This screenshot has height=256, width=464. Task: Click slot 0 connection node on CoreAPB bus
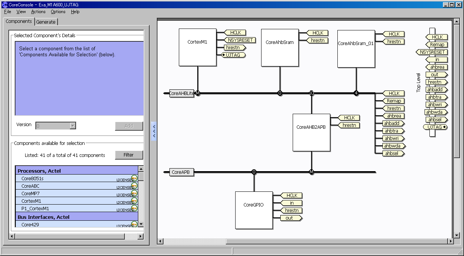pyautogui.click(x=254, y=172)
